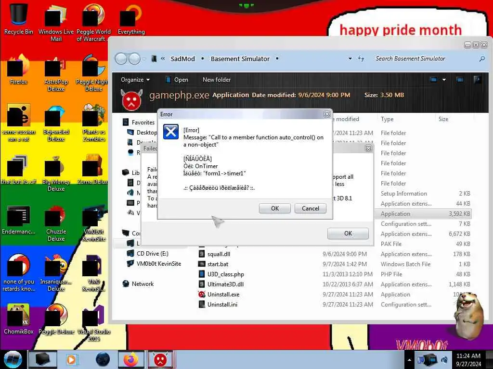Open recent locations dropdown arrow
Image resolution: width=493 pixels, height=369 pixels.
tap(144, 59)
